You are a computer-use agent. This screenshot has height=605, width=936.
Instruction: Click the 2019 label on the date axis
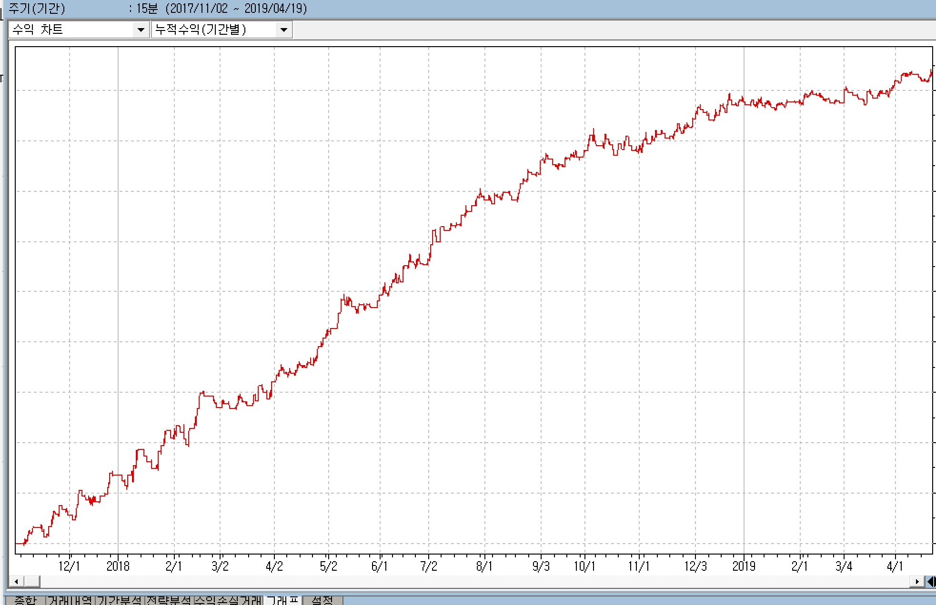click(x=744, y=566)
